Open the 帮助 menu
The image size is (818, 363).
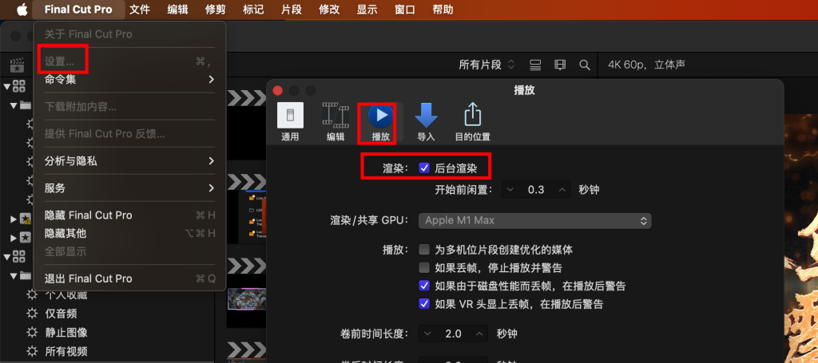tap(443, 10)
